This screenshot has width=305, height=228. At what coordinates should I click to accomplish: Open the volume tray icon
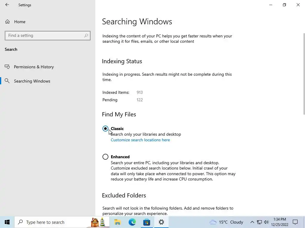pyautogui.click(x=266, y=222)
